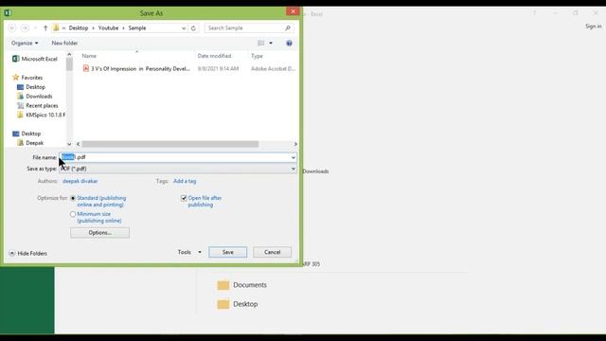Open Desktop under Favorites
The height and width of the screenshot is (341, 606).
(x=31, y=87)
